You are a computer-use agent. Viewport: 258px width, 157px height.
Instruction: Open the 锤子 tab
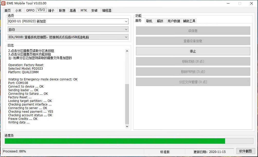pyautogui.click(x=51, y=11)
